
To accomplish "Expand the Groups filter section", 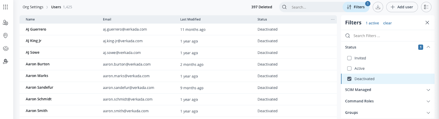I will 428,113.
